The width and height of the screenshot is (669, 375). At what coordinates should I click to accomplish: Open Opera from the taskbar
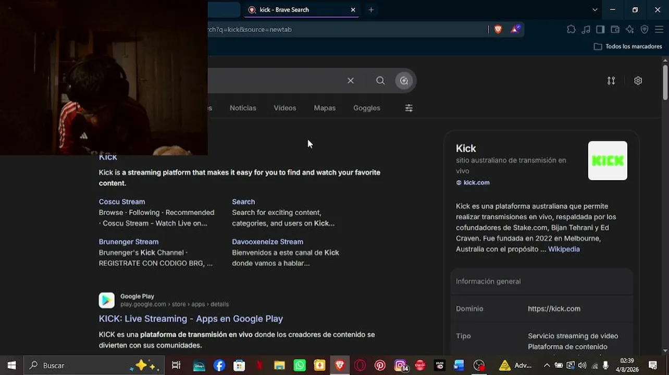[x=360, y=366]
